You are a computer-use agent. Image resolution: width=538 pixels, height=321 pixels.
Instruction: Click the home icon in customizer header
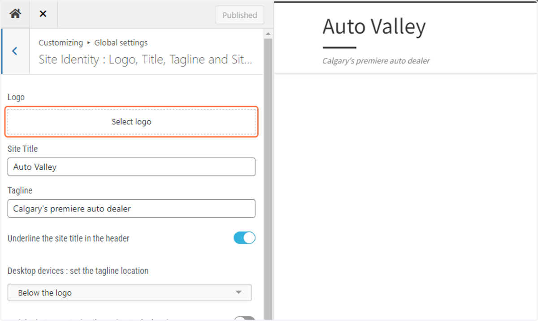tap(15, 14)
